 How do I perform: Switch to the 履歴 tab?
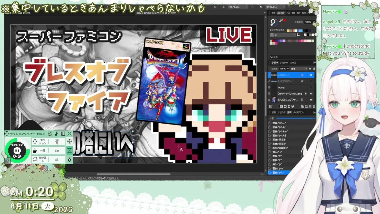click(289, 112)
